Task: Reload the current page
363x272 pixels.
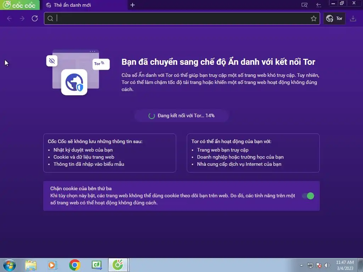Action: coord(35,18)
